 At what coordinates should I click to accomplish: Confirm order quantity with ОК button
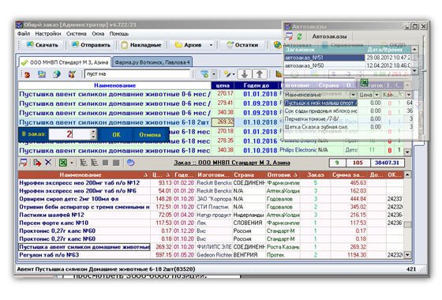coord(117,135)
